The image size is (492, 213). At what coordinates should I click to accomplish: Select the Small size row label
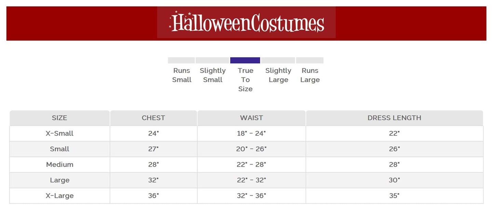tap(59, 149)
